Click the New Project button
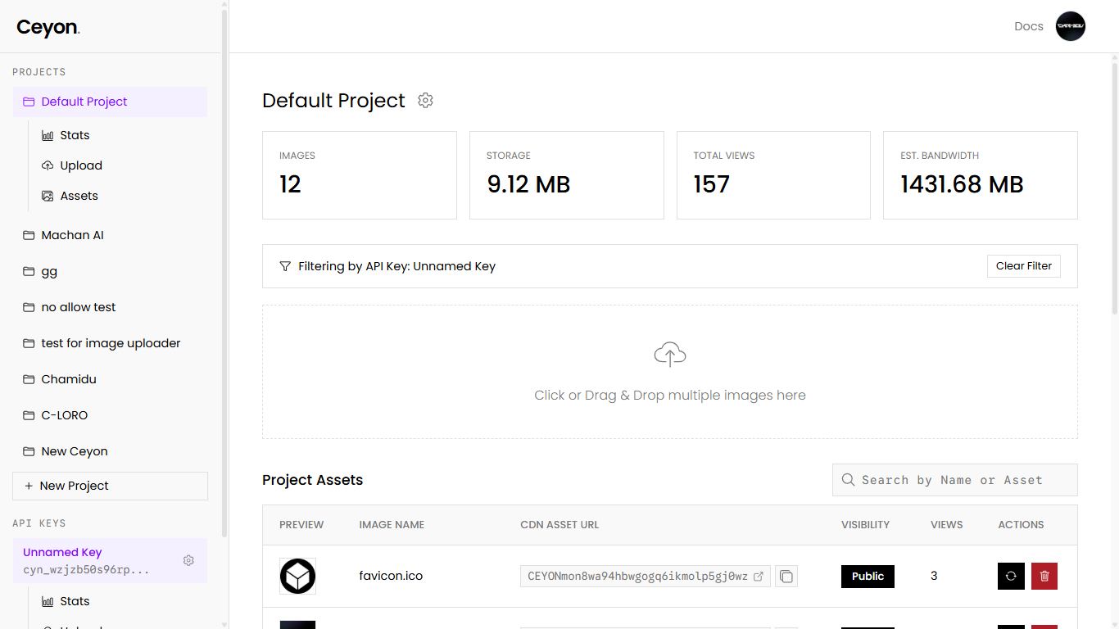This screenshot has height=629, width=1119. [110, 486]
